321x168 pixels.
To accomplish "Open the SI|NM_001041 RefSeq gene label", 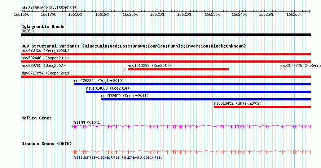I will click(x=87, y=122).
